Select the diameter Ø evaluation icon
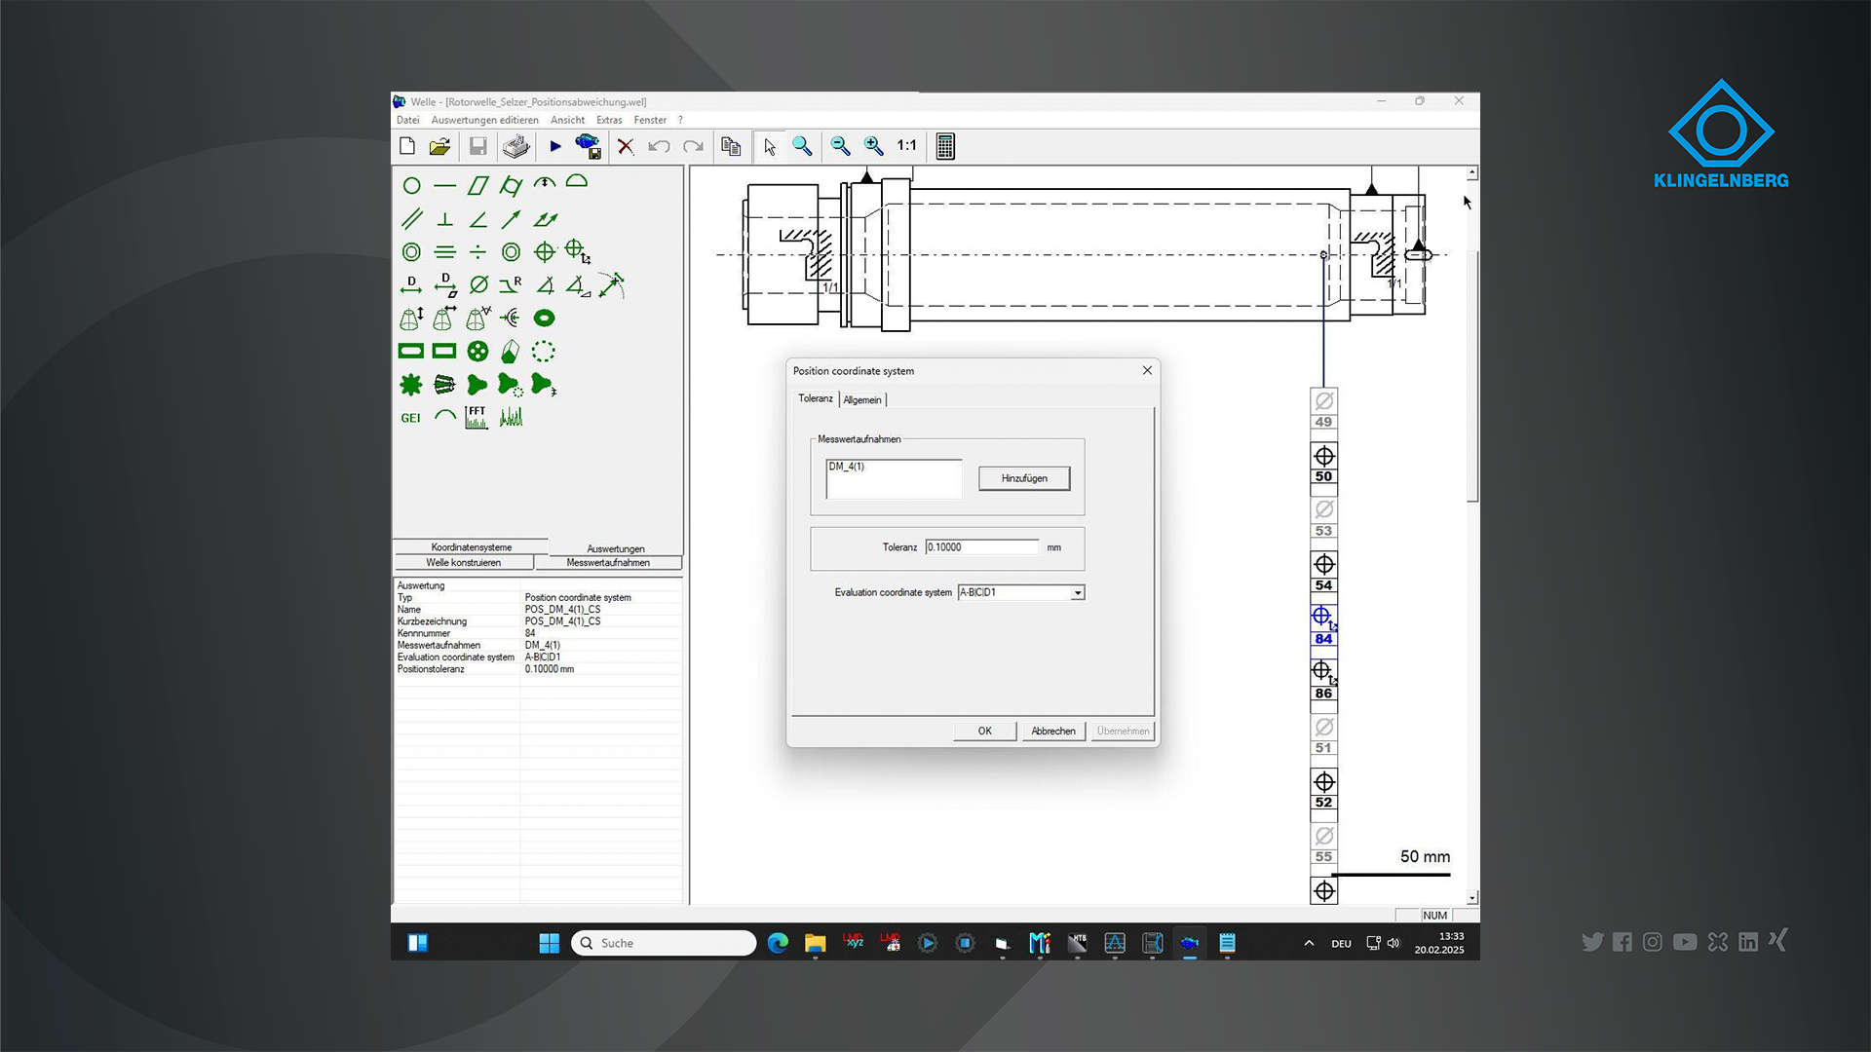 tap(478, 284)
